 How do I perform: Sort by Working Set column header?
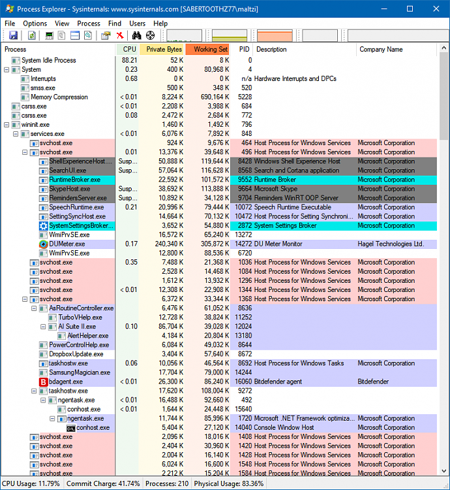pos(207,50)
